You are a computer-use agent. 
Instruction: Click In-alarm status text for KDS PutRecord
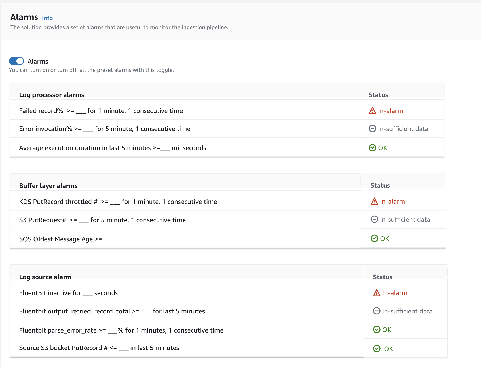[x=392, y=202]
